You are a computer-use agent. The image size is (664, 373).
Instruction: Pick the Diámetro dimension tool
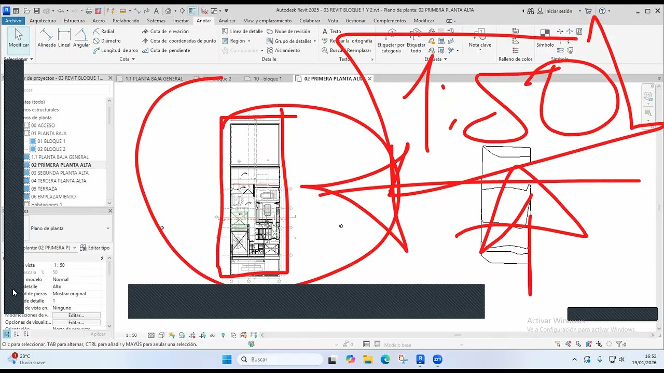(x=107, y=41)
